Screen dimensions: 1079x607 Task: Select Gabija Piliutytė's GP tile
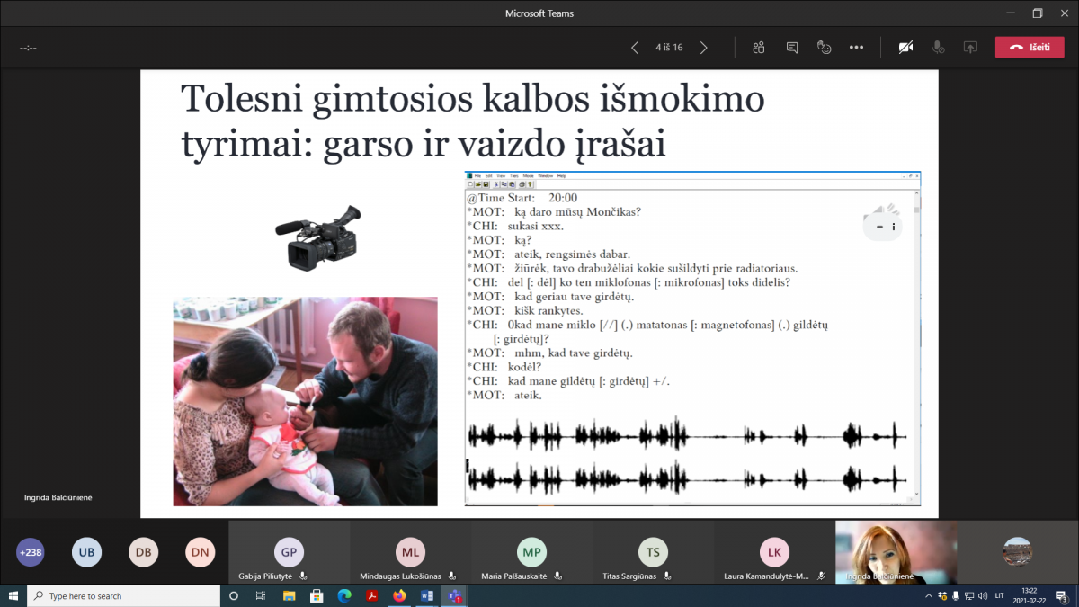click(289, 552)
